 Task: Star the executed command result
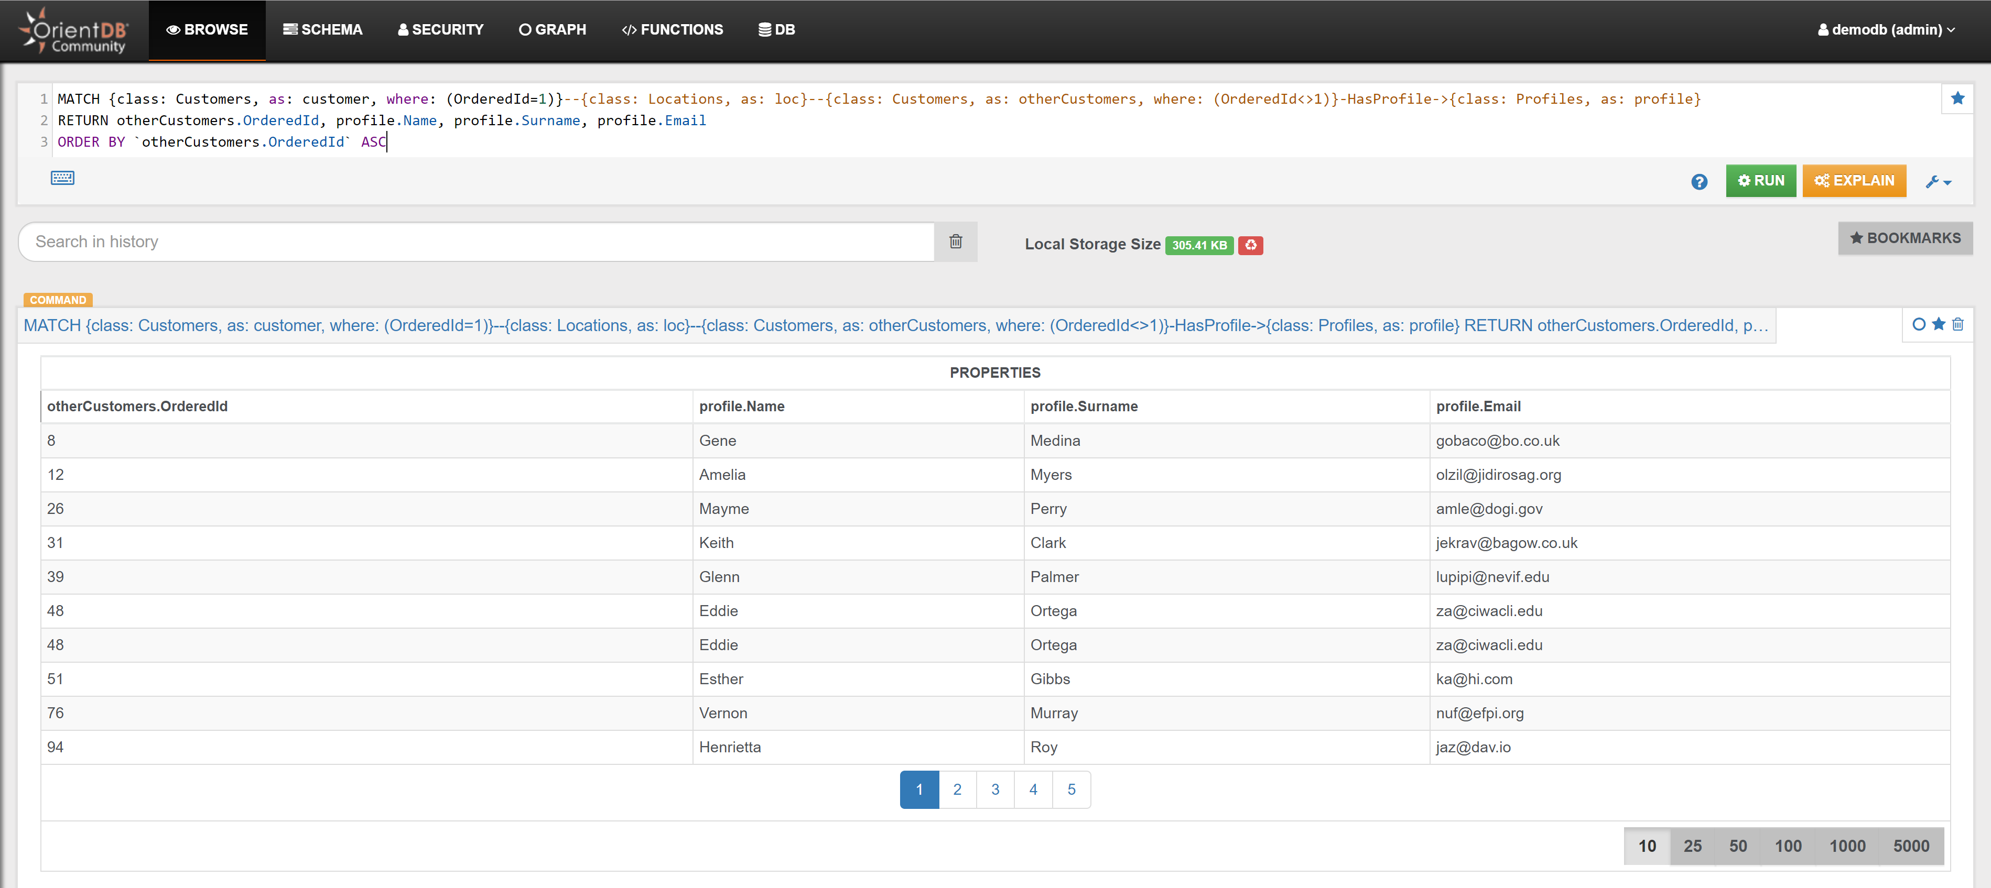[x=1939, y=324]
